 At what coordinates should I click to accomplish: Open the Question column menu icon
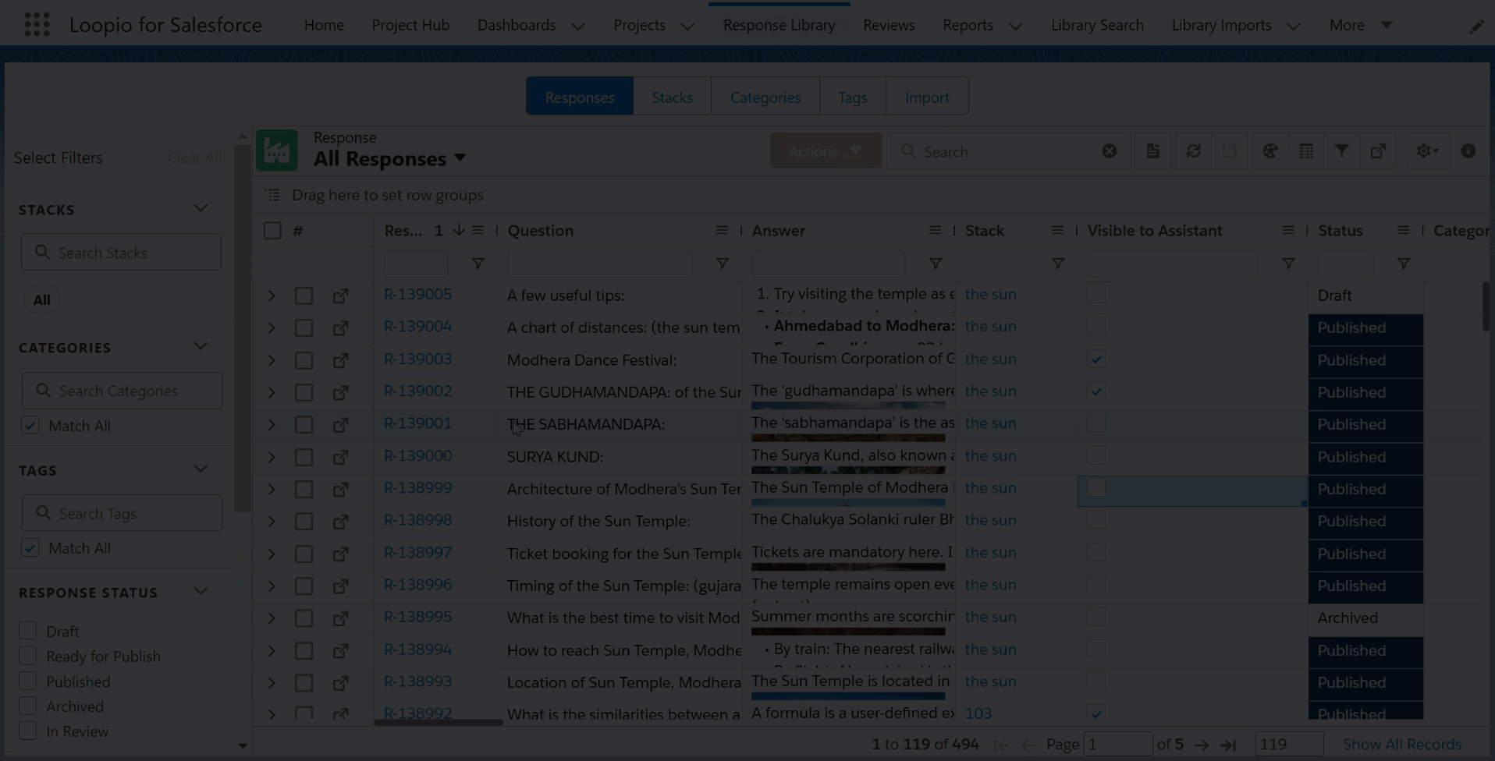(722, 231)
